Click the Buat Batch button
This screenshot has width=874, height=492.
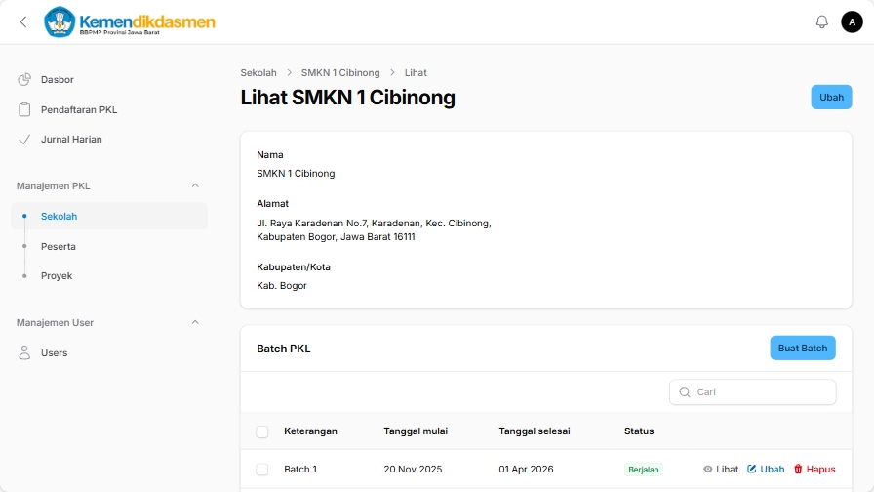pos(802,348)
